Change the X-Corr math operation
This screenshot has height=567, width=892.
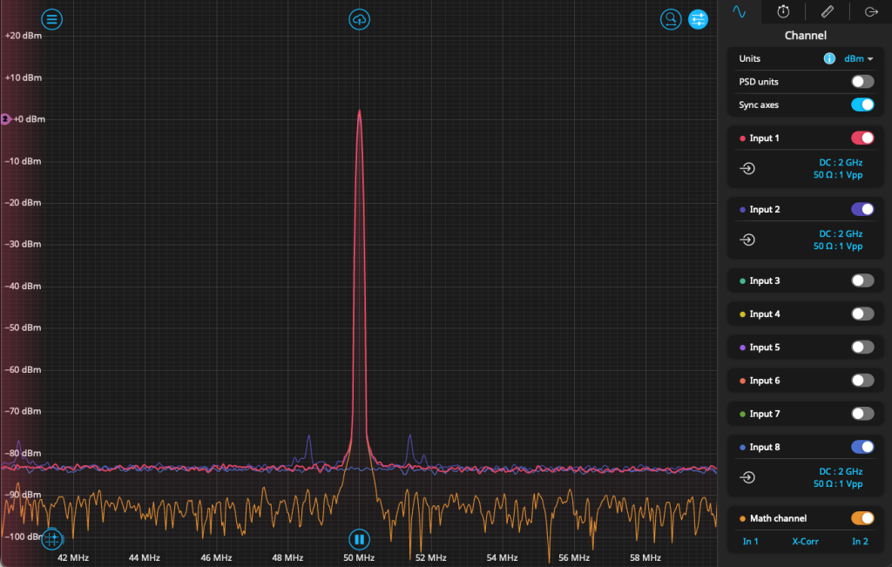805,542
